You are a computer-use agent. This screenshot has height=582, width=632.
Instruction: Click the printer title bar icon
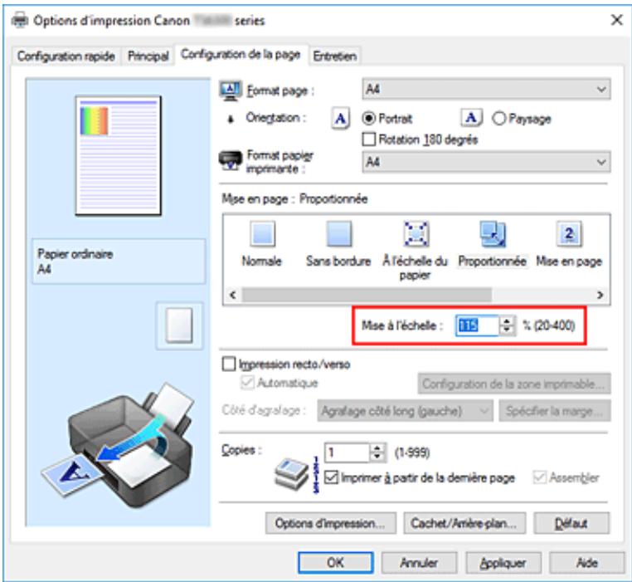(x=20, y=20)
